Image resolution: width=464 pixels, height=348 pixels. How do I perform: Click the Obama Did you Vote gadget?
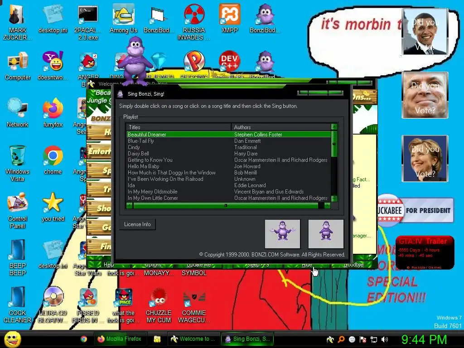click(425, 32)
